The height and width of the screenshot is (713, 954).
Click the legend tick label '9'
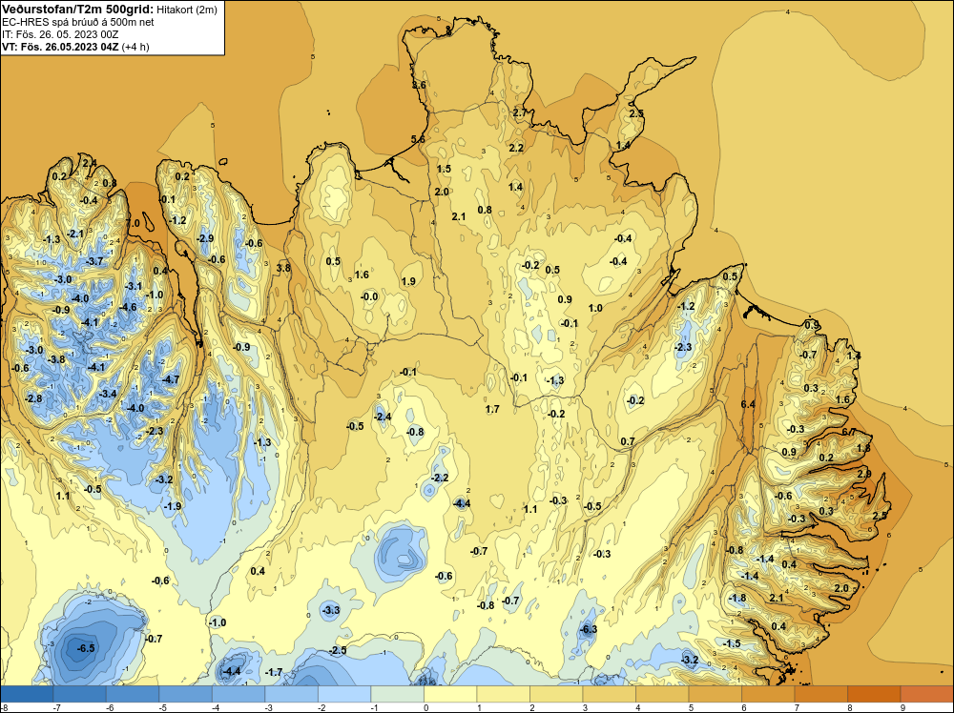click(x=902, y=707)
